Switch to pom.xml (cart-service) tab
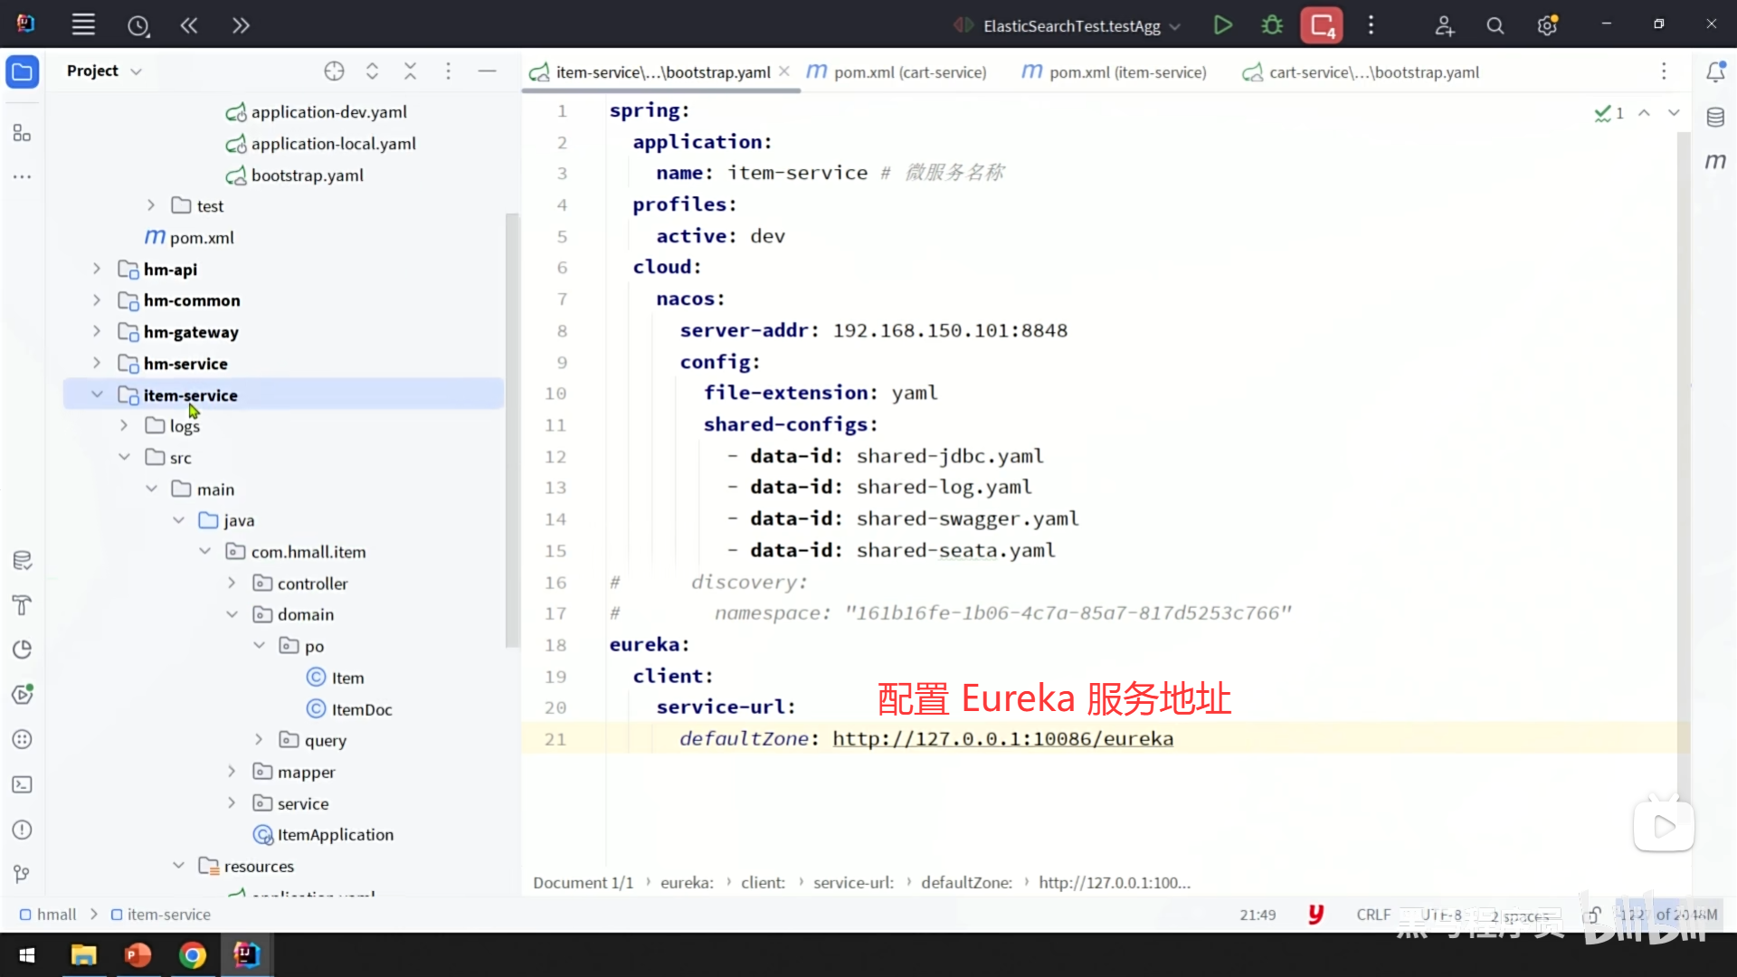This screenshot has width=1737, height=977. point(909,72)
